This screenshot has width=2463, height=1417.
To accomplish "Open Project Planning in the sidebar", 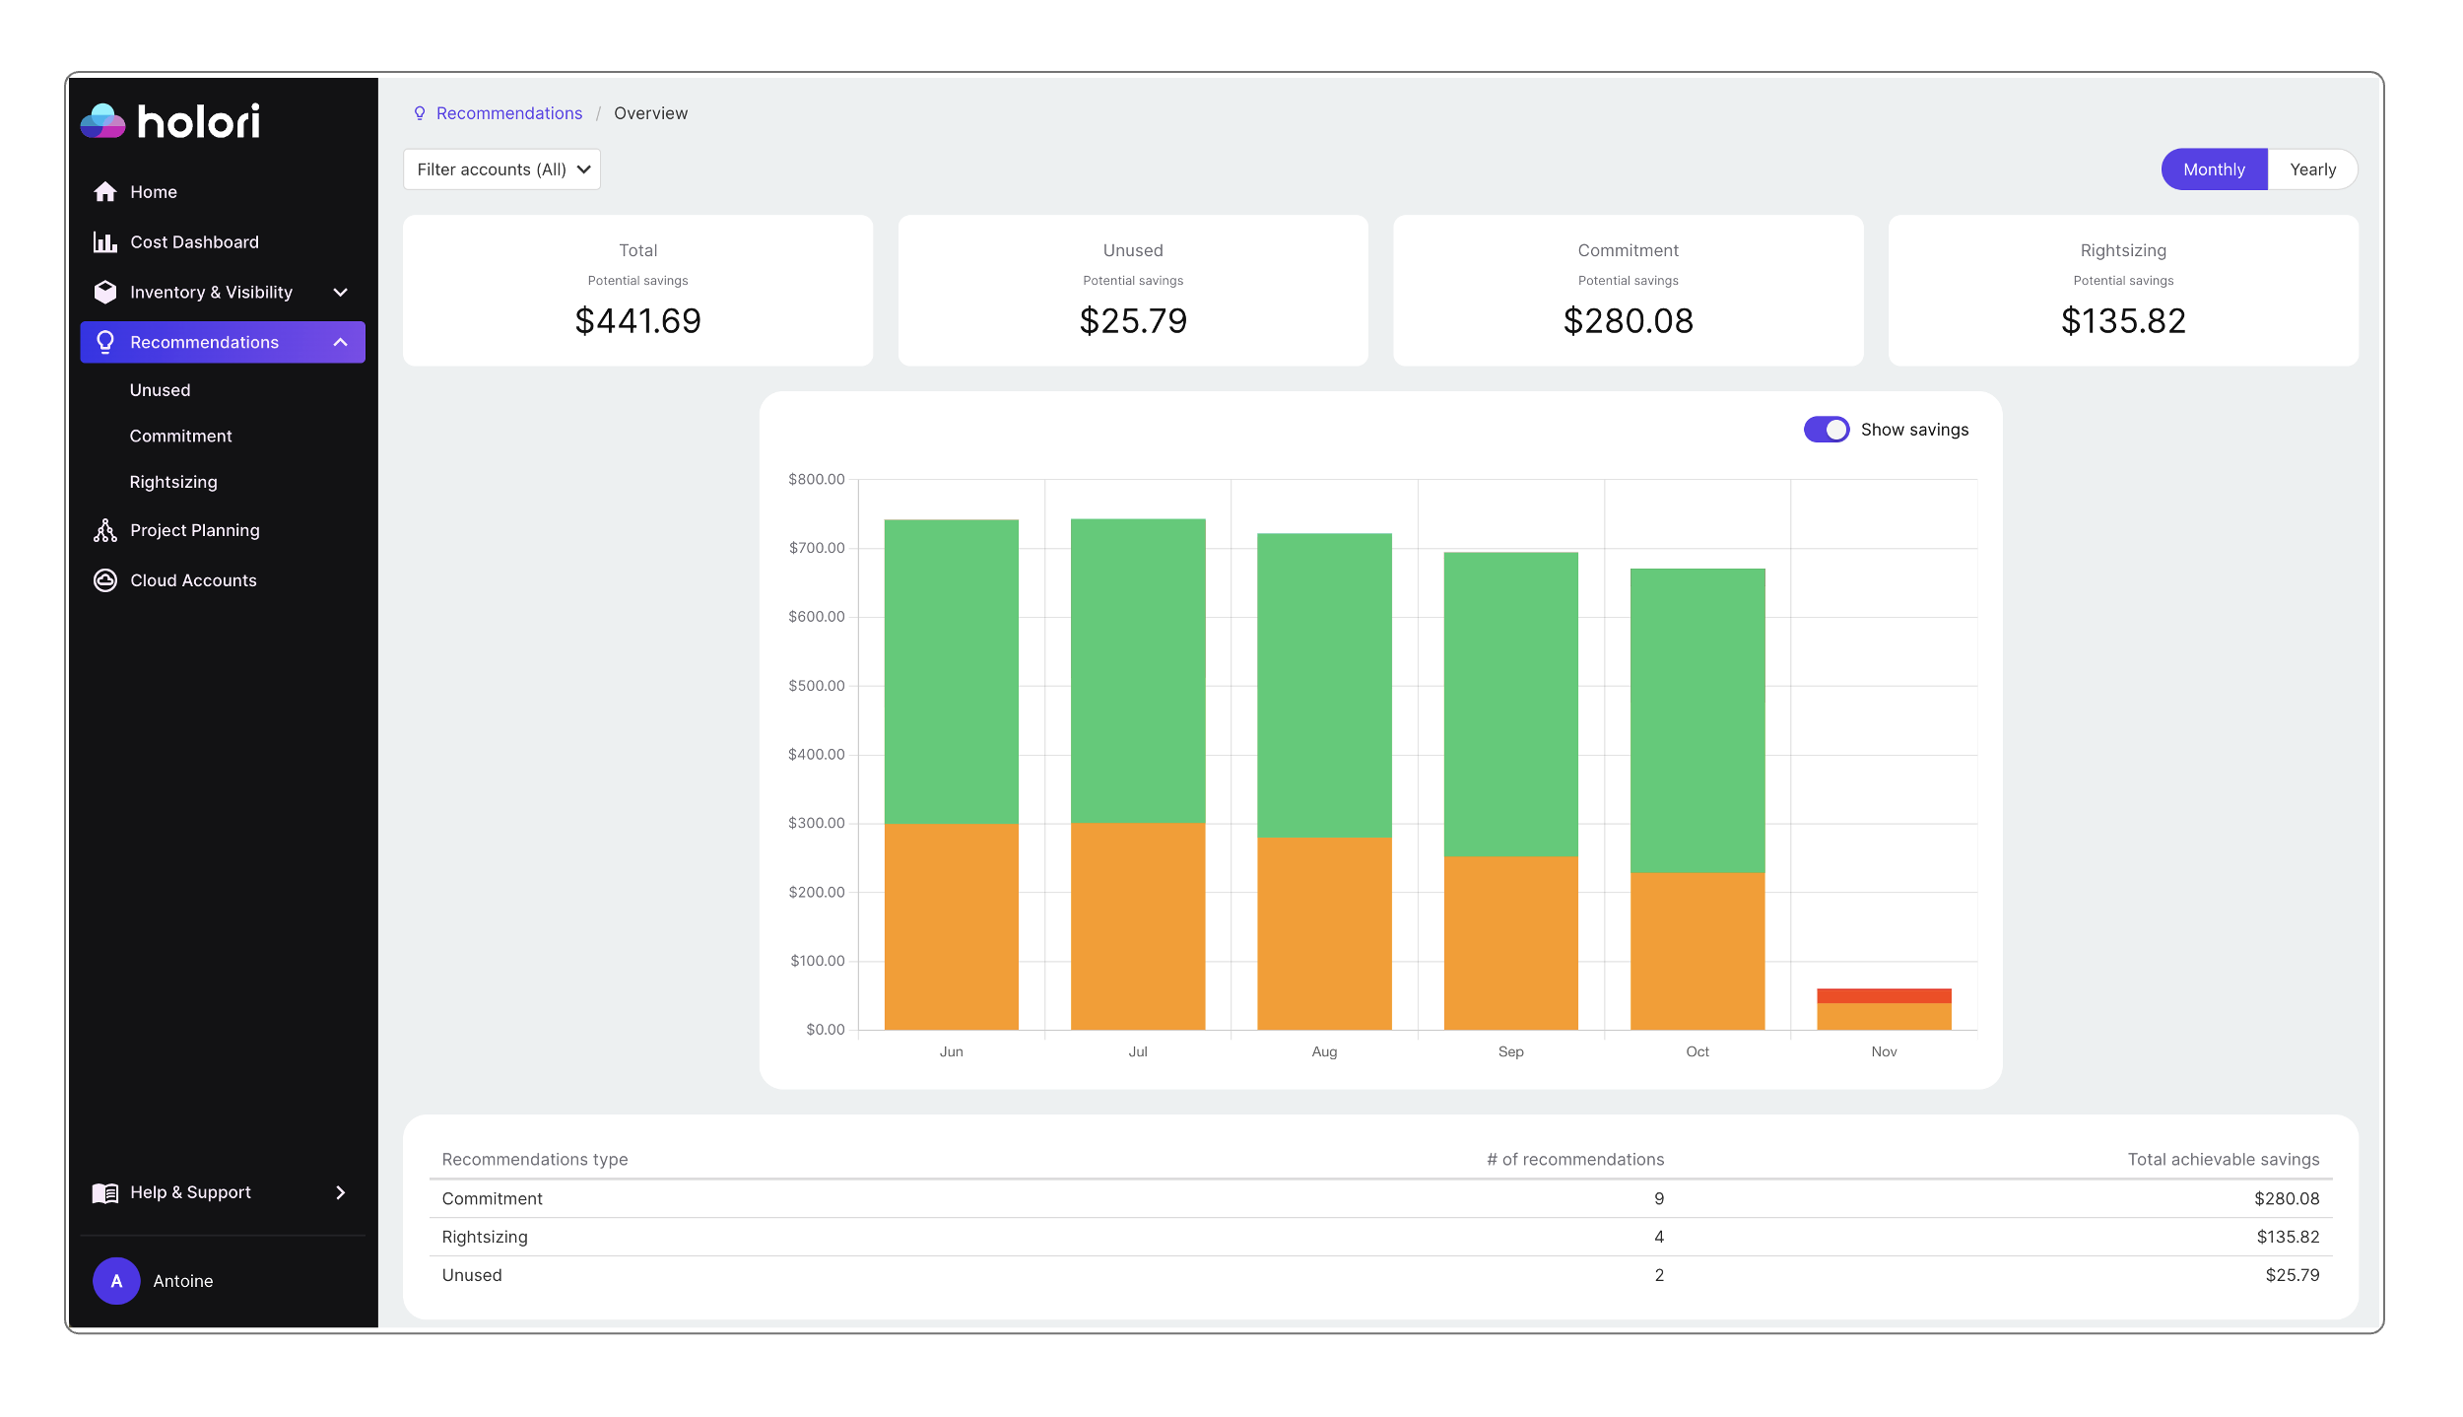I will 223,530.
